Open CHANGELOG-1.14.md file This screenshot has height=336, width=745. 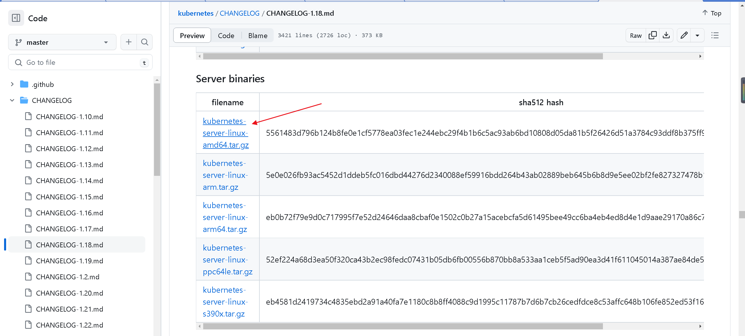(x=70, y=180)
